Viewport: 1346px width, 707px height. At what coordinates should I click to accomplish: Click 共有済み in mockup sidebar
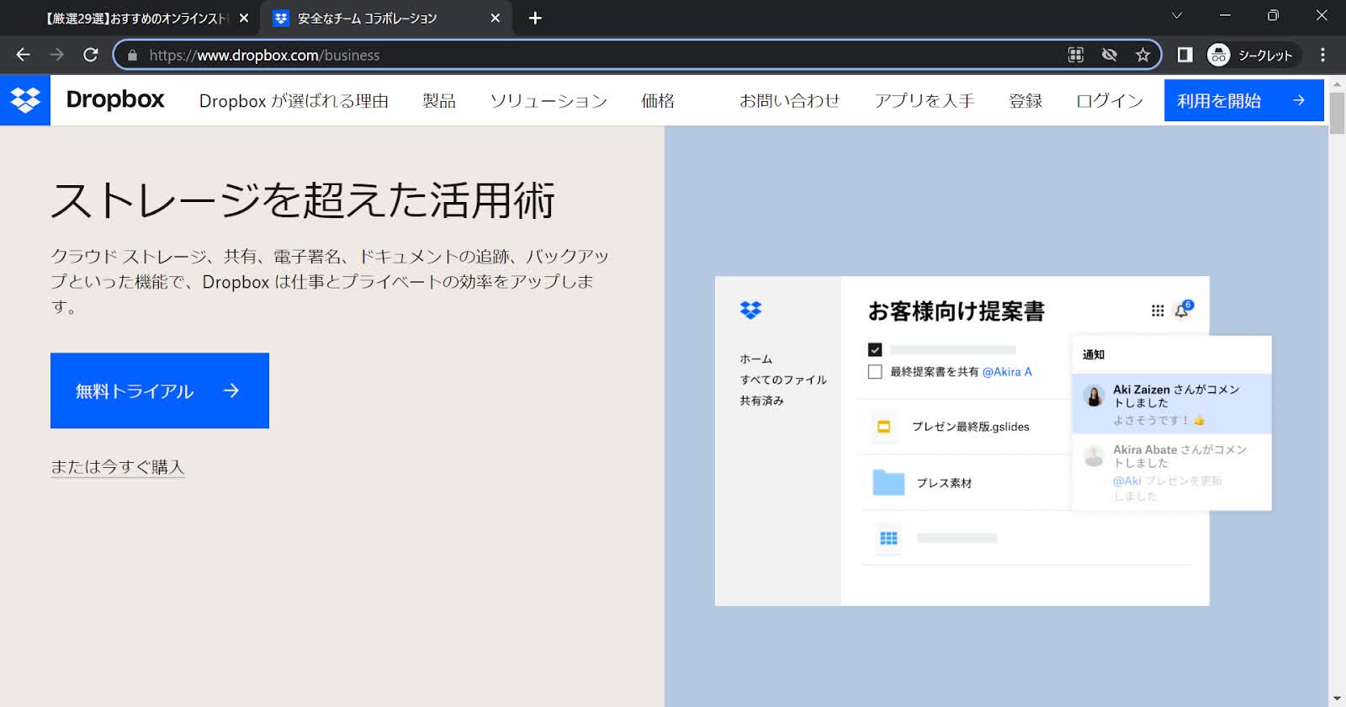762,401
